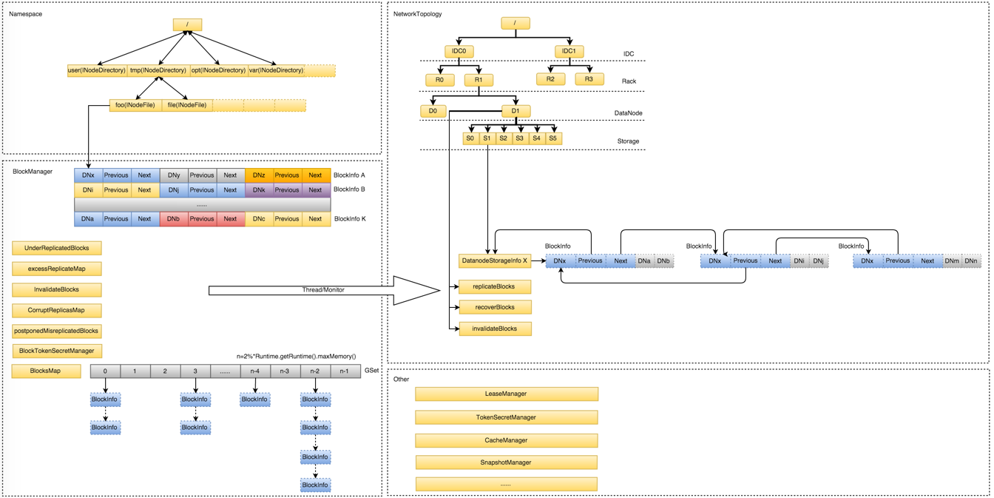Select the R1 rack node
Image resolution: width=994 pixels, height=498 pixels.
pos(479,80)
